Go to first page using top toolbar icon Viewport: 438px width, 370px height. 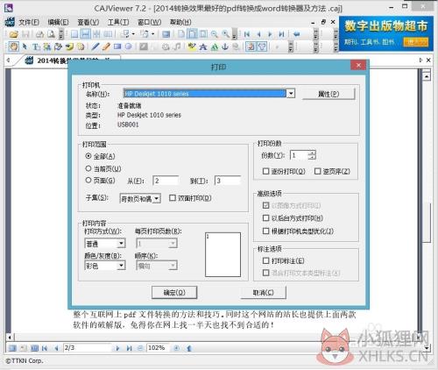[247, 34]
